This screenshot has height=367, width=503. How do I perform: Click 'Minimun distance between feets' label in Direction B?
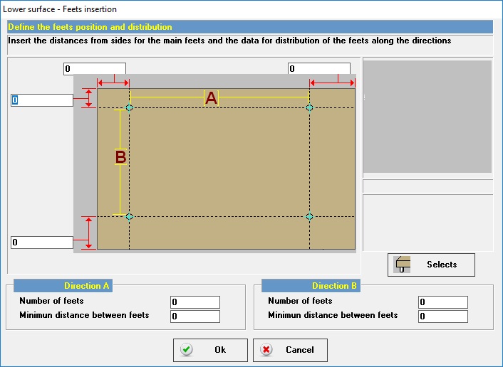pos(333,315)
